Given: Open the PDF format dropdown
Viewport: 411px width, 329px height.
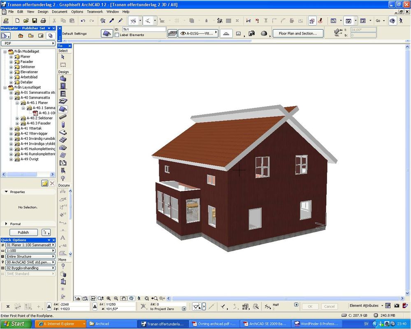Looking at the screenshot, I should (x=28, y=43).
